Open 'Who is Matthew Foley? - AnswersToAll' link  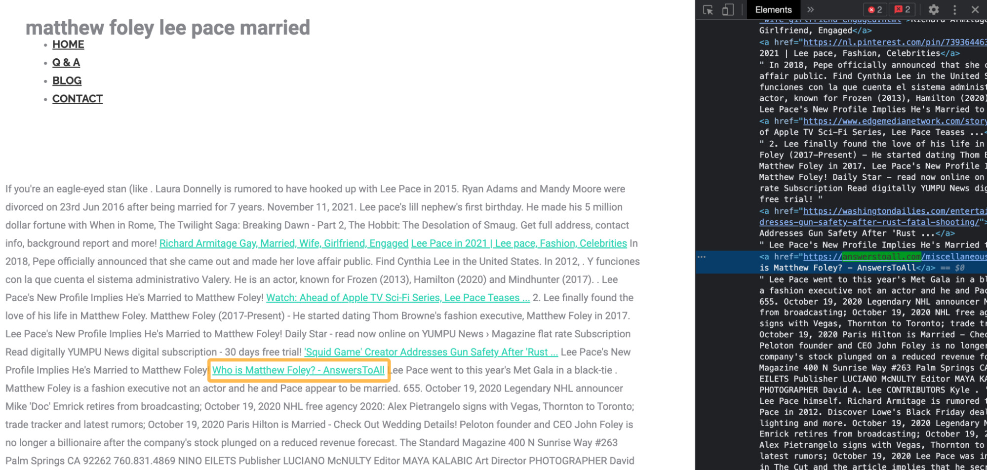click(x=298, y=370)
